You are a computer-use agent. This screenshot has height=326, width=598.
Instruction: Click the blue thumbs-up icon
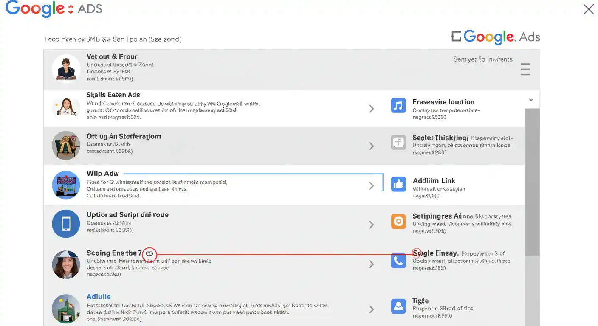[x=398, y=184]
